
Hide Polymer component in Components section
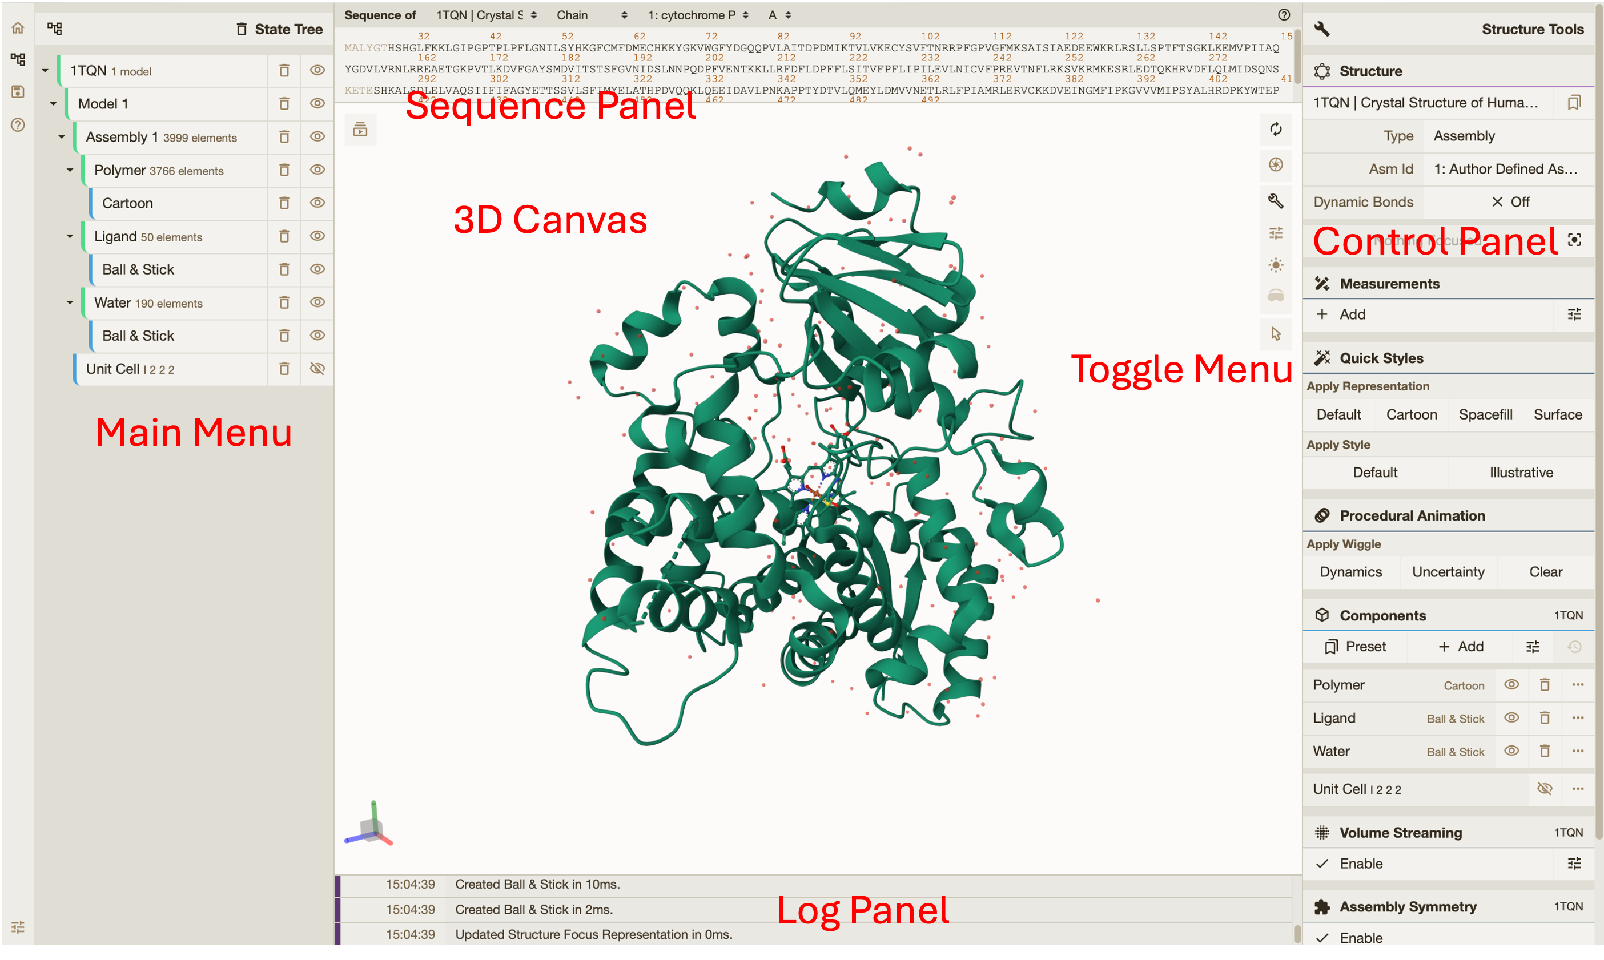pos(1511,684)
